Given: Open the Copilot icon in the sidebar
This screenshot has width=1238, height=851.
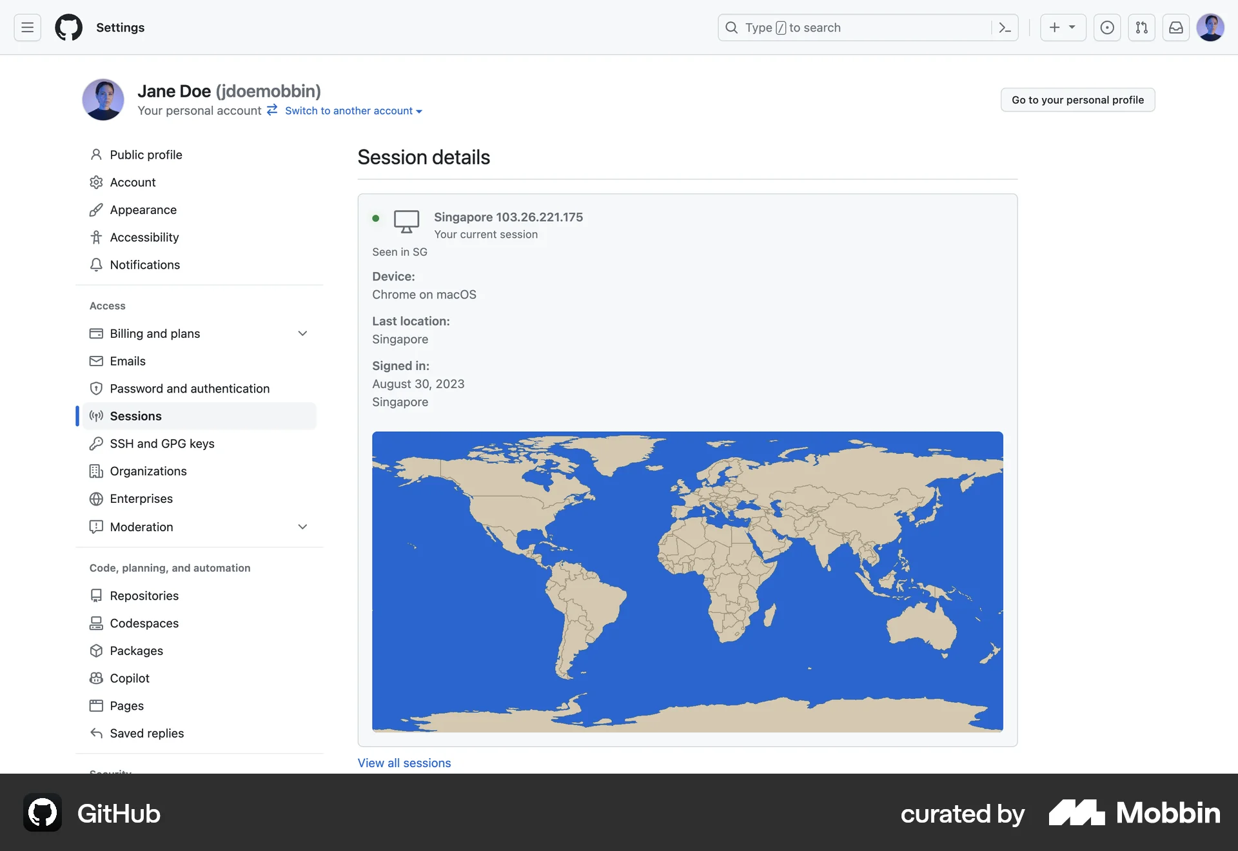Looking at the screenshot, I should click(96, 678).
